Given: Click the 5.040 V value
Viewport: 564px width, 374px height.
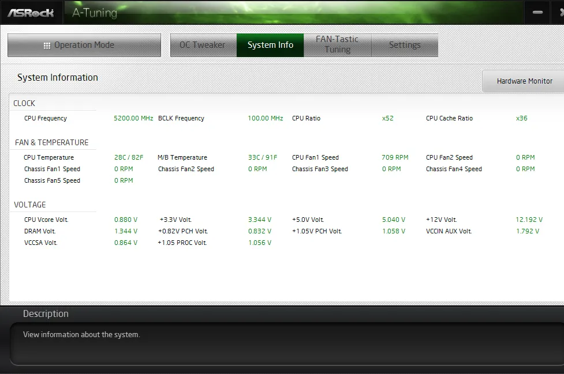Looking at the screenshot, I should [394, 220].
